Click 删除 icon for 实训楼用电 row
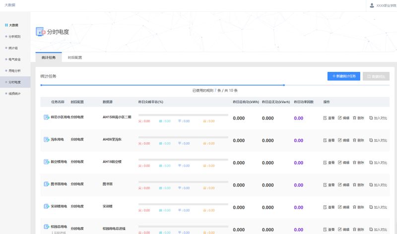 click(354, 207)
